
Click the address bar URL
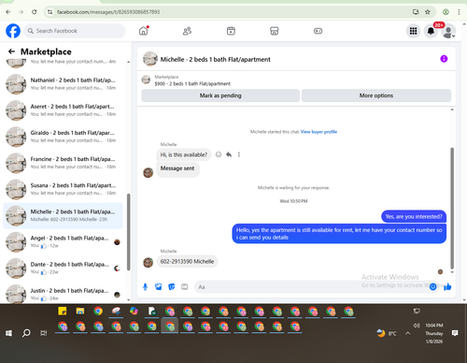(108, 12)
